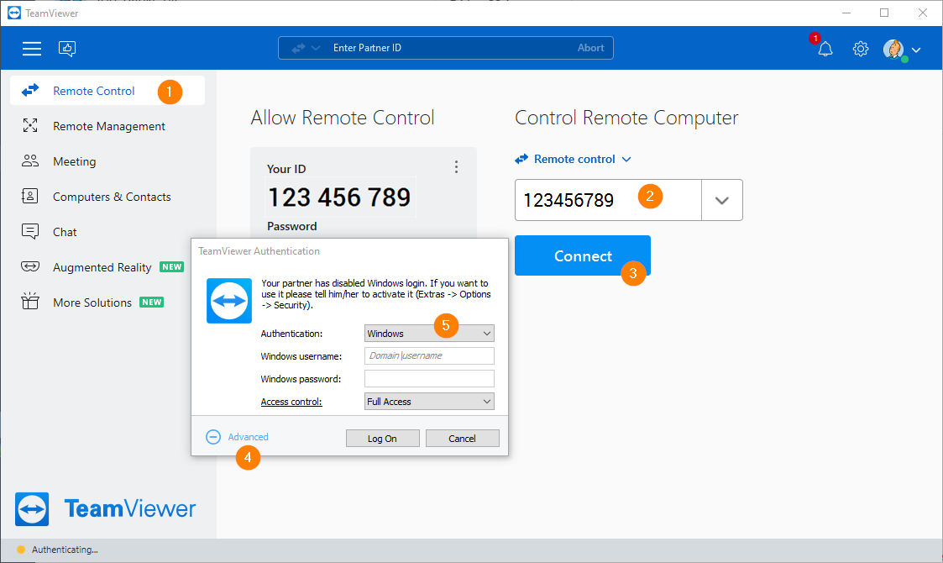
Task: Collapse the Advanced section
Action: point(214,437)
